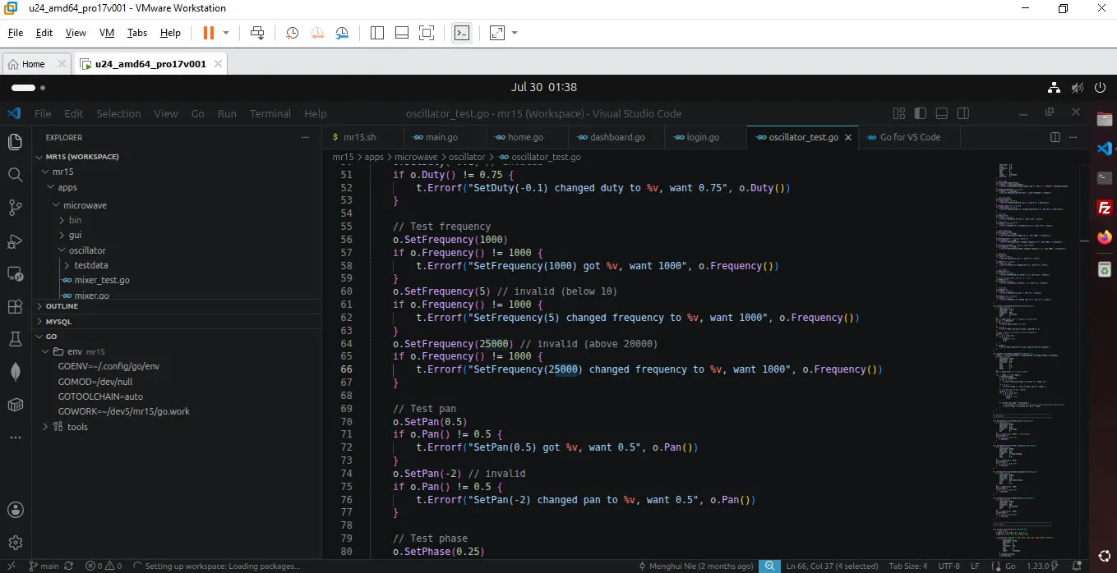Click the microwave breadcrumb segment
The image size is (1117, 573).
coord(415,156)
